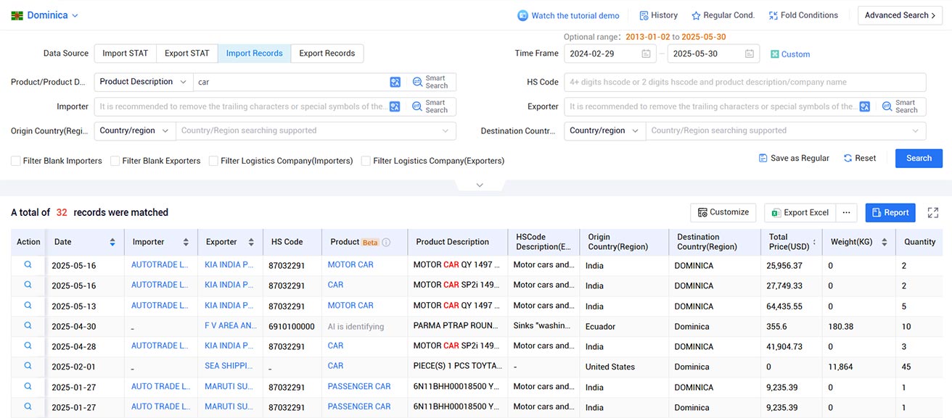This screenshot has width=952, height=418.
Task: Click the blue Search button
Action: tap(919, 158)
